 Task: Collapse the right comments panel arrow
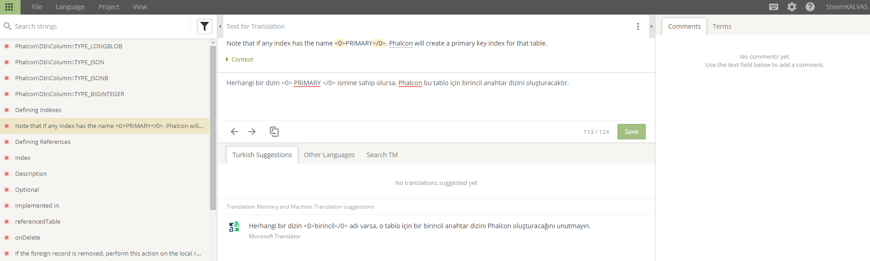[652, 26]
